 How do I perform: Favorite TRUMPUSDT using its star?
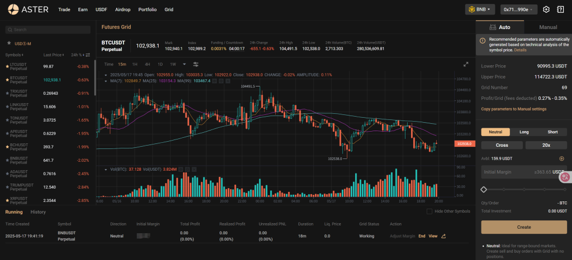pyautogui.click(x=7, y=187)
